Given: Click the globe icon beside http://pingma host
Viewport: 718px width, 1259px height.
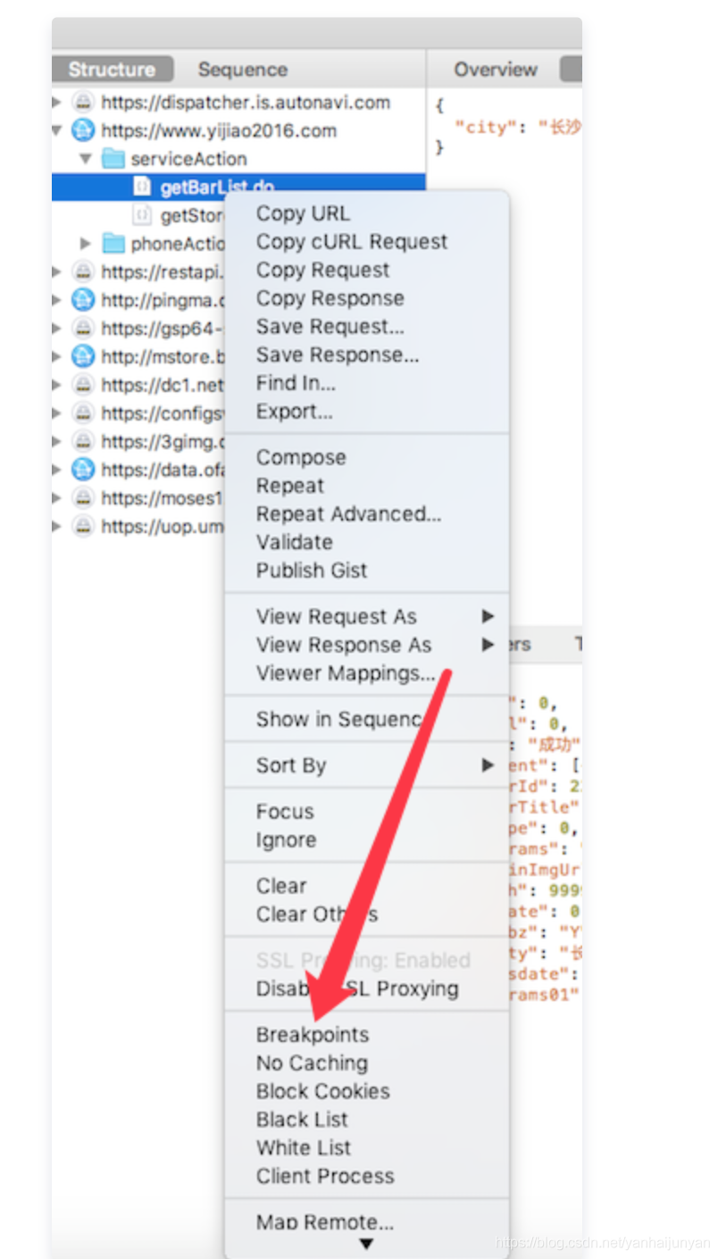Looking at the screenshot, I should pos(83,300).
